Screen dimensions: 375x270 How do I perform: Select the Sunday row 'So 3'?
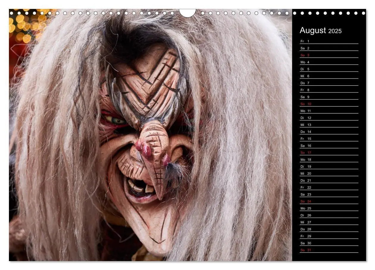pos(329,55)
